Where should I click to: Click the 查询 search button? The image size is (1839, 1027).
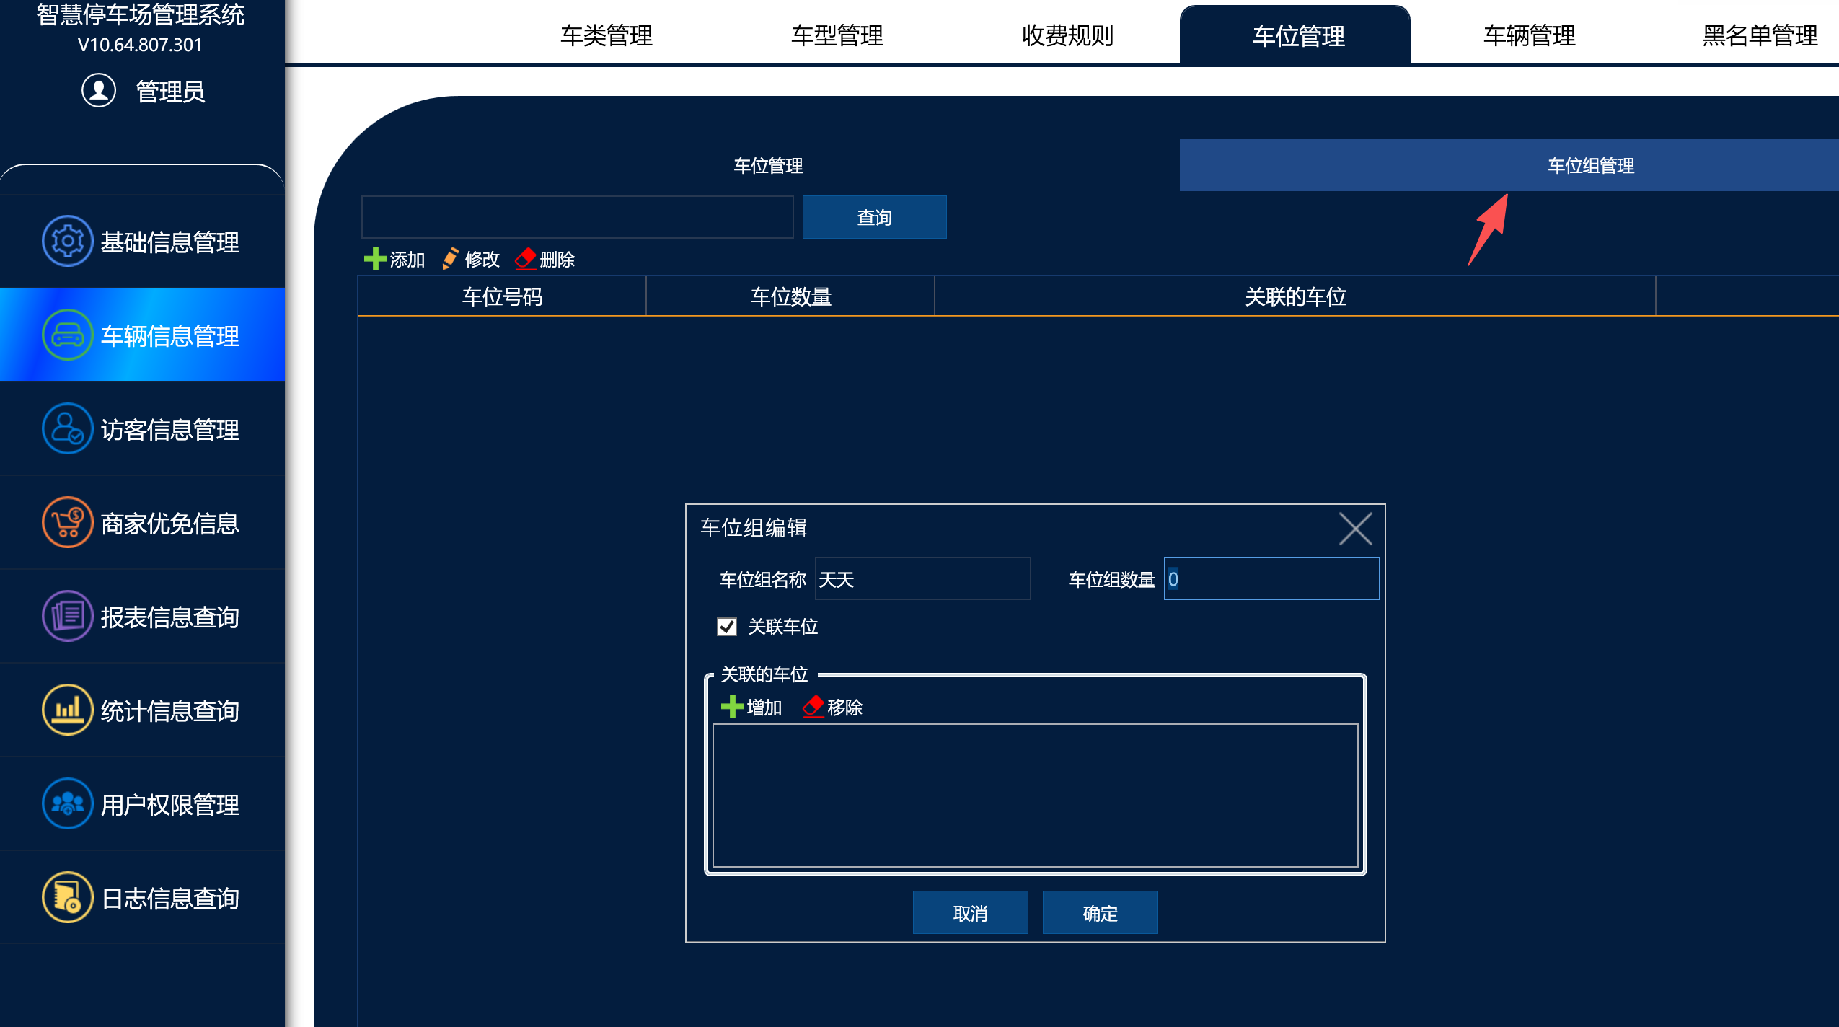click(x=874, y=217)
